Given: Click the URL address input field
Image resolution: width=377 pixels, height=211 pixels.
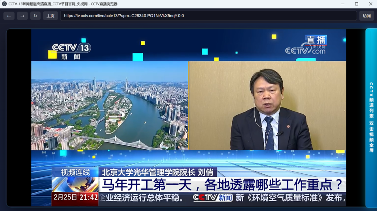Looking at the screenshot, I should coord(208,16).
